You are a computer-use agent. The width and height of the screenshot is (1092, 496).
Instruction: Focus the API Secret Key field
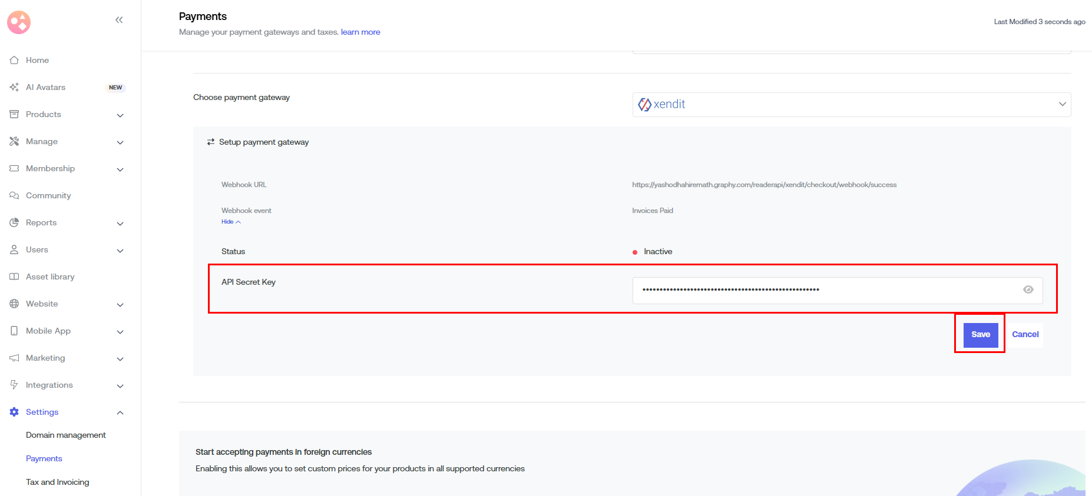(825, 290)
